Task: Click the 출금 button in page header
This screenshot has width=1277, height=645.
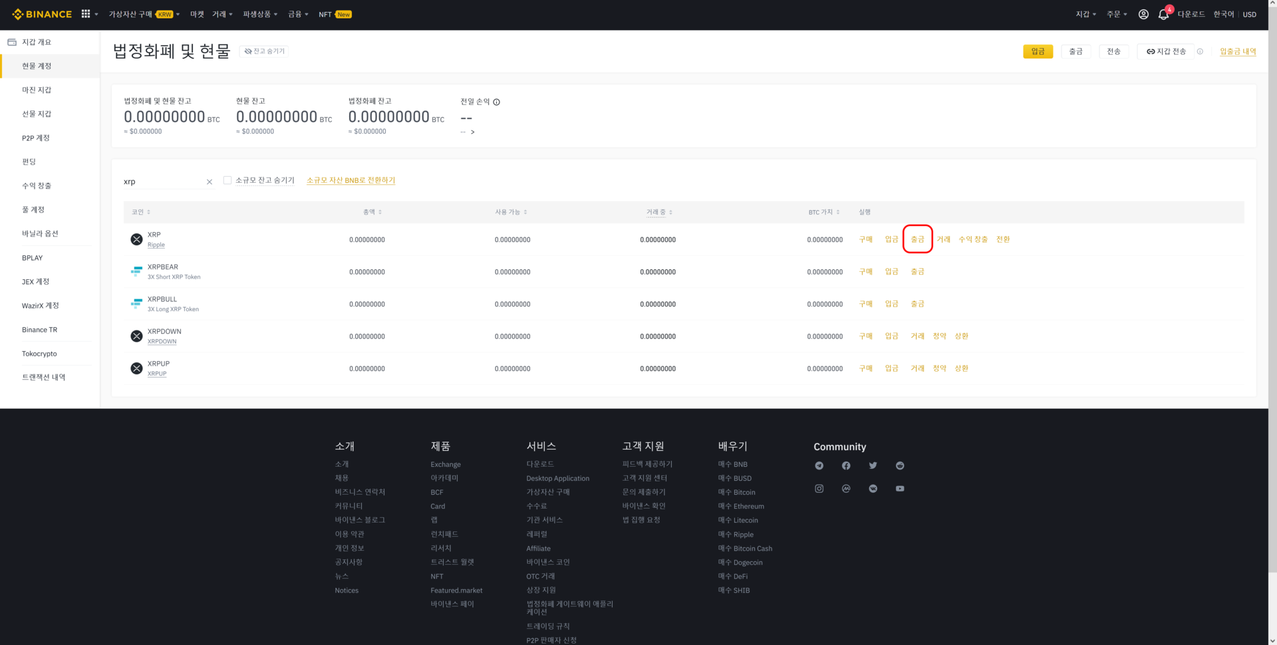Action: click(x=1075, y=51)
